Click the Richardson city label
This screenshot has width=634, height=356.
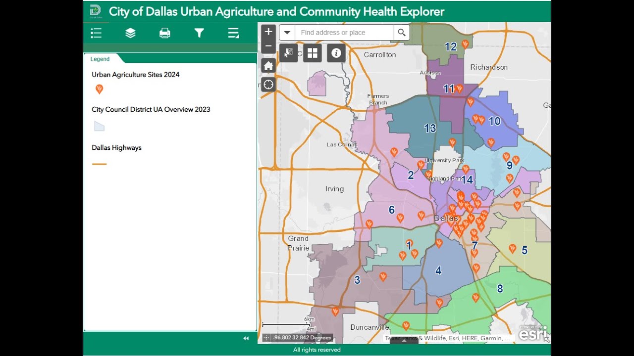click(x=489, y=67)
